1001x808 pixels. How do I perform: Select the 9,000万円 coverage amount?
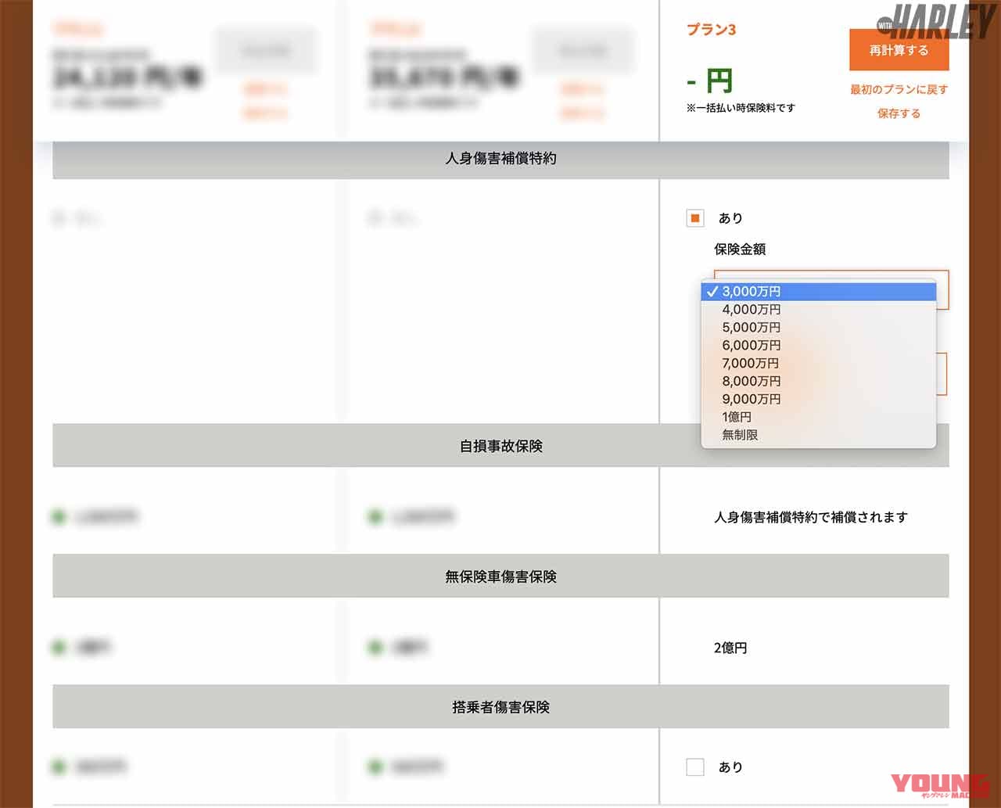point(751,399)
